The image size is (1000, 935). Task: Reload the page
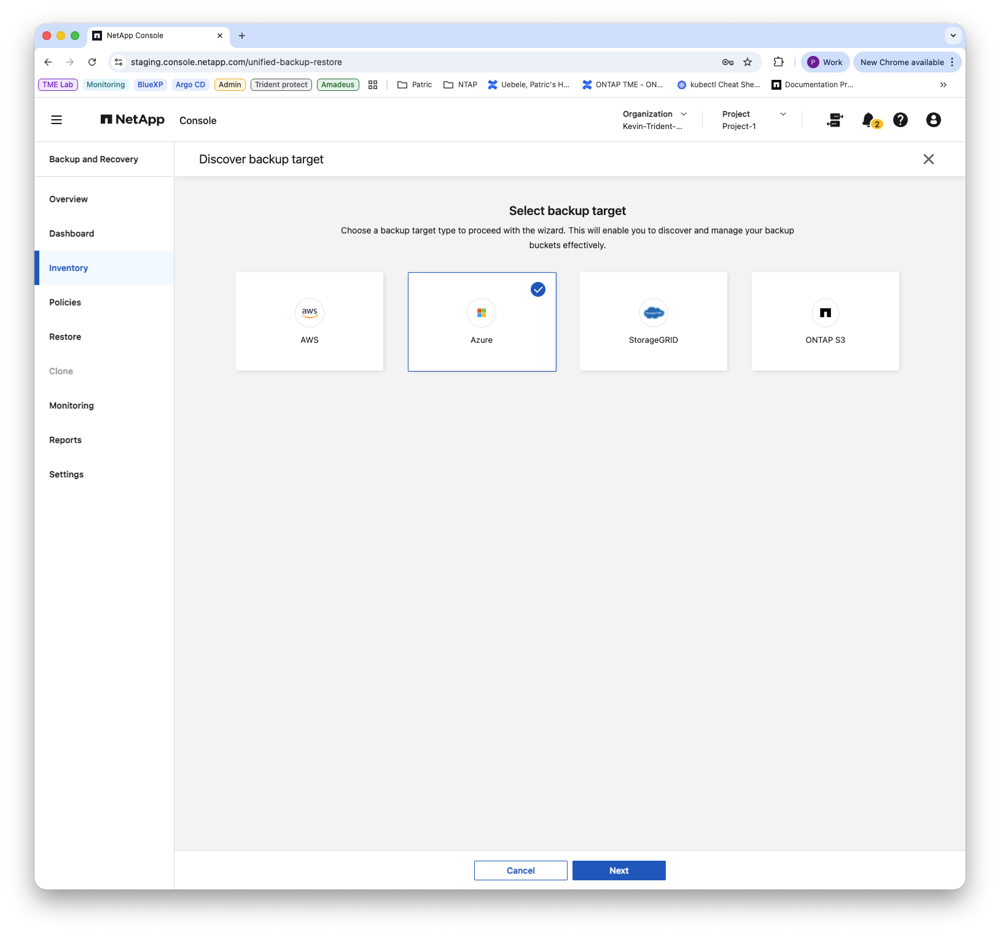click(x=92, y=62)
